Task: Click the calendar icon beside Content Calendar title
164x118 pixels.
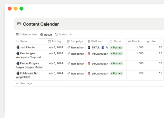Action: tap(19, 24)
